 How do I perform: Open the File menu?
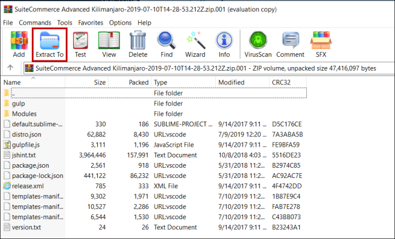(x=8, y=23)
